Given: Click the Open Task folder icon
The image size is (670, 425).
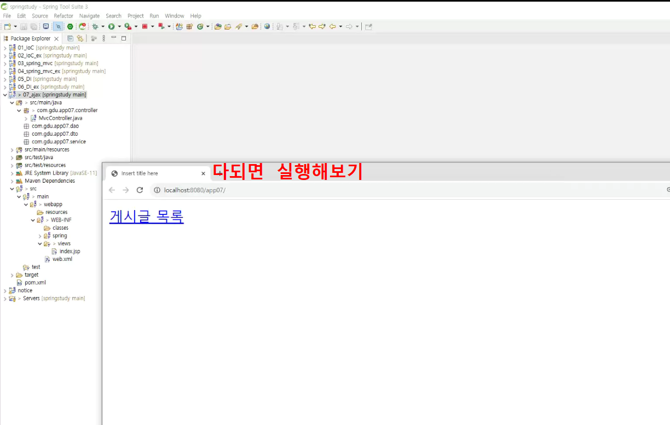Looking at the screenshot, I should tap(228, 26).
